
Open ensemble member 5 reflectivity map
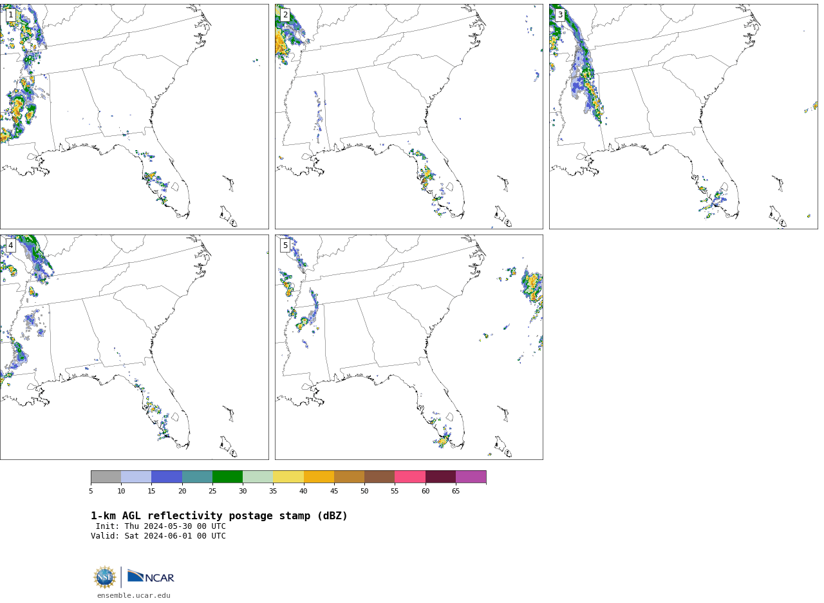pyautogui.click(x=409, y=347)
